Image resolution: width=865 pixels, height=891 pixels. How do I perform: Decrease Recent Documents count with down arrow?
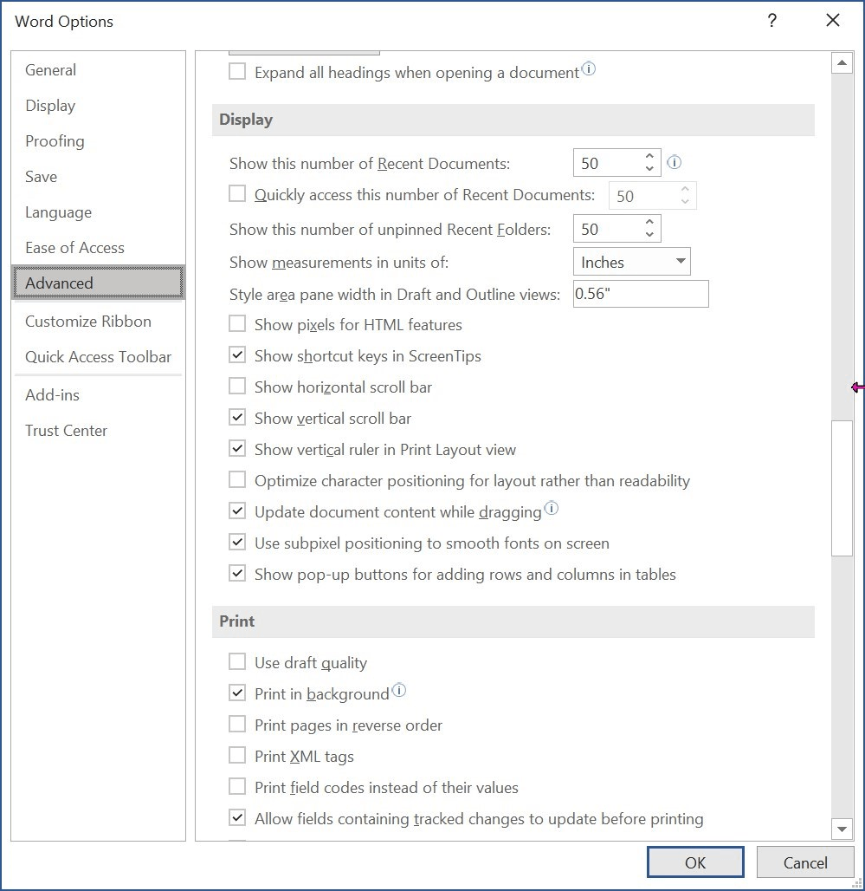[650, 169]
